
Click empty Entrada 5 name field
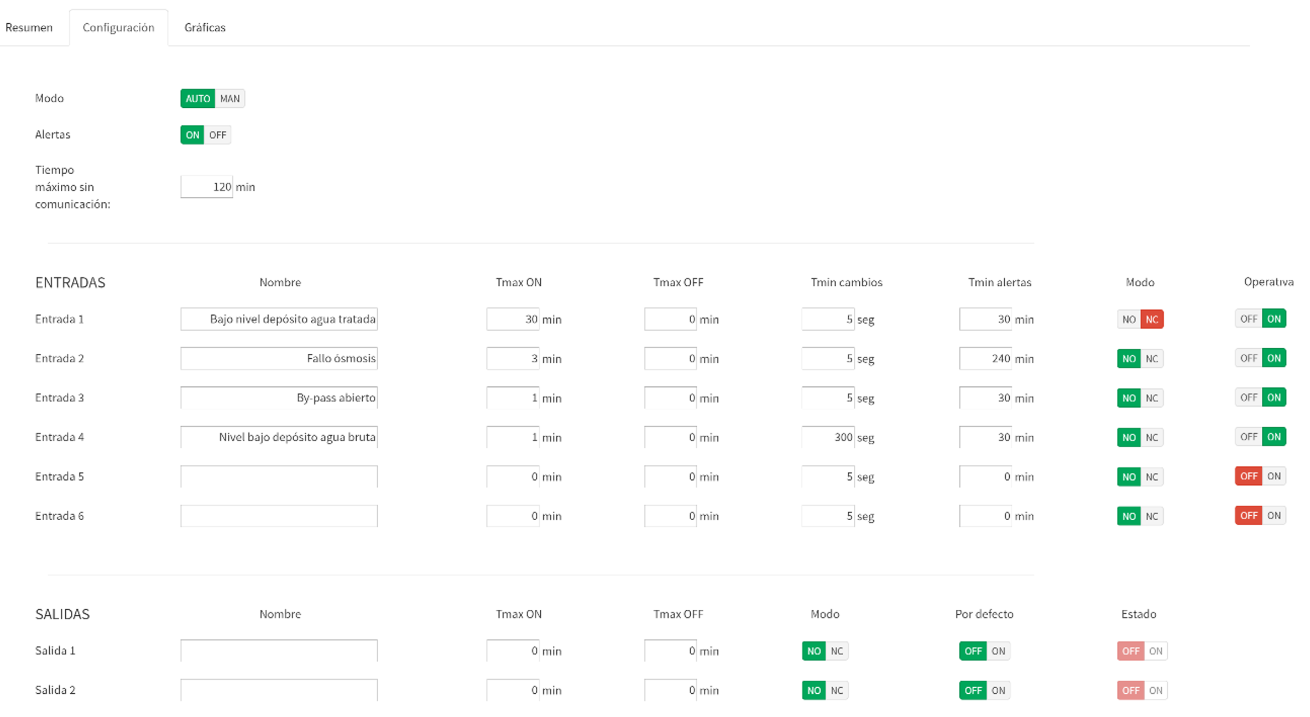click(x=279, y=477)
